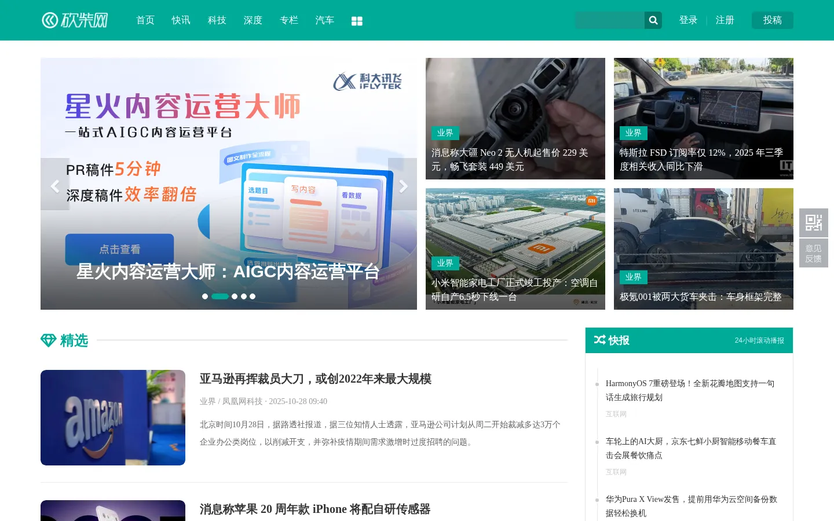The image size is (834, 521).
Task: Focus the header search input field
Action: [610, 20]
